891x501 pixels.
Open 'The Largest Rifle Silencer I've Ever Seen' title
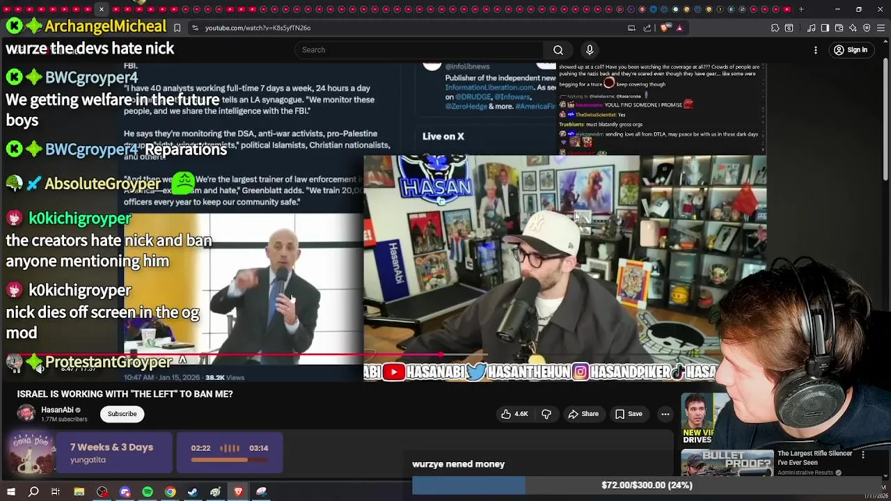click(814, 458)
